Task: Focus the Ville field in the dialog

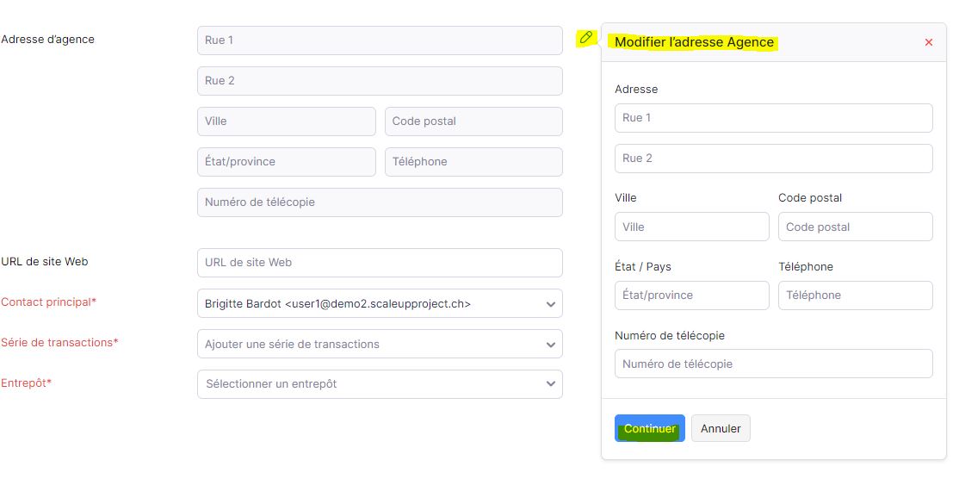Action: pyautogui.click(x=692, y=227)
